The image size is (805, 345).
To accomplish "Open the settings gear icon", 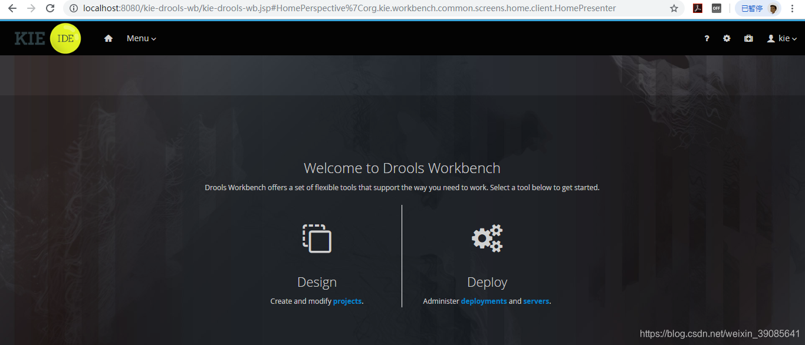I will (x=727, y=38).
